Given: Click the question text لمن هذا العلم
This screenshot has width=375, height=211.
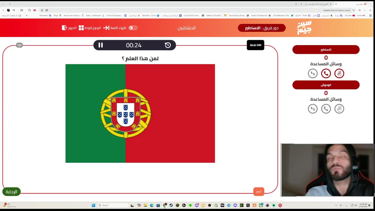Looking at the screenshot, I should coord(140,58).
